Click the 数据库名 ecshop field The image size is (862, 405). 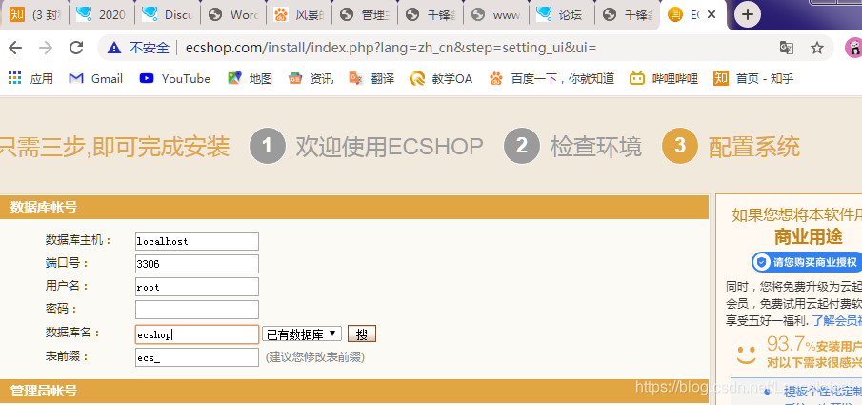pyautogui.click(x=197, y=334)
